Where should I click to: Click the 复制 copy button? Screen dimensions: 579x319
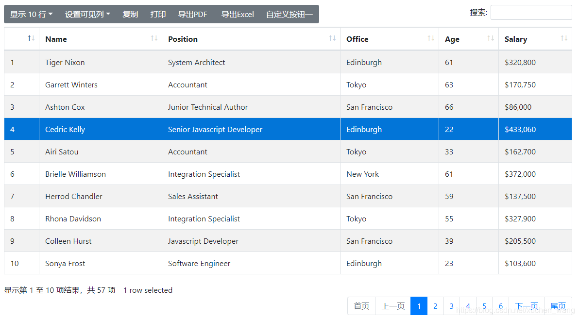point(130,14)
